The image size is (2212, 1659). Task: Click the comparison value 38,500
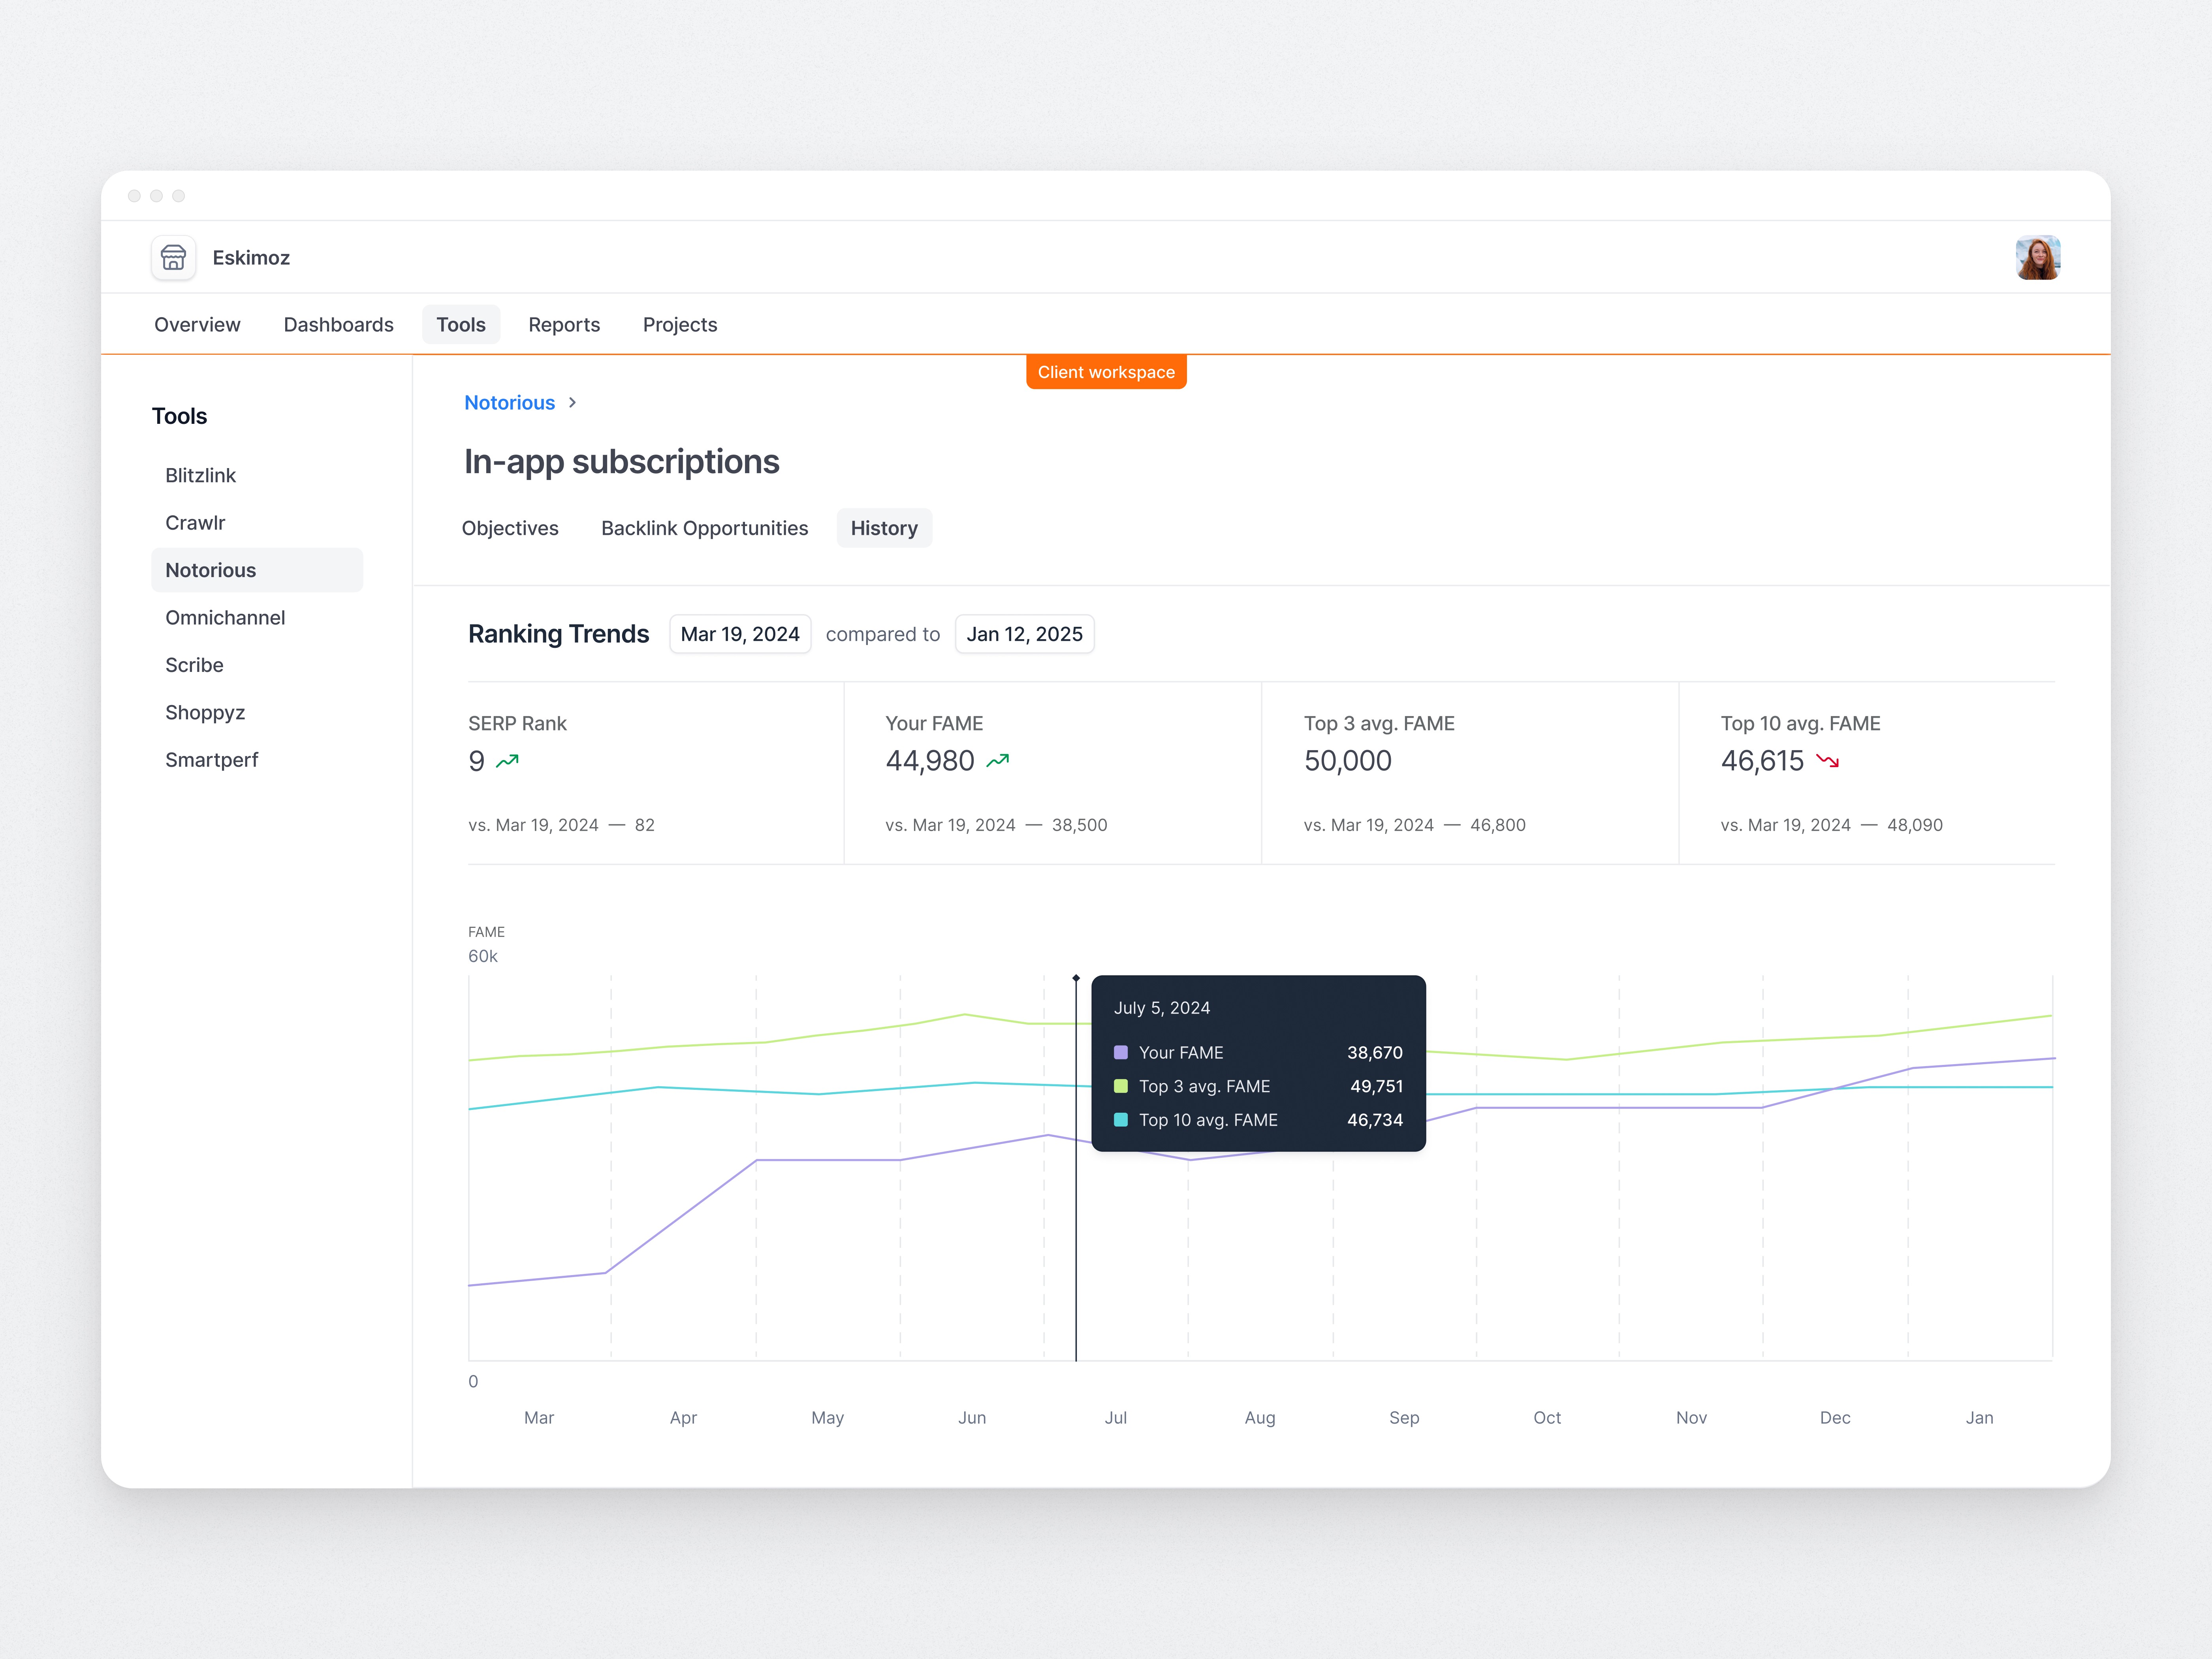[x=1080, y=825]
